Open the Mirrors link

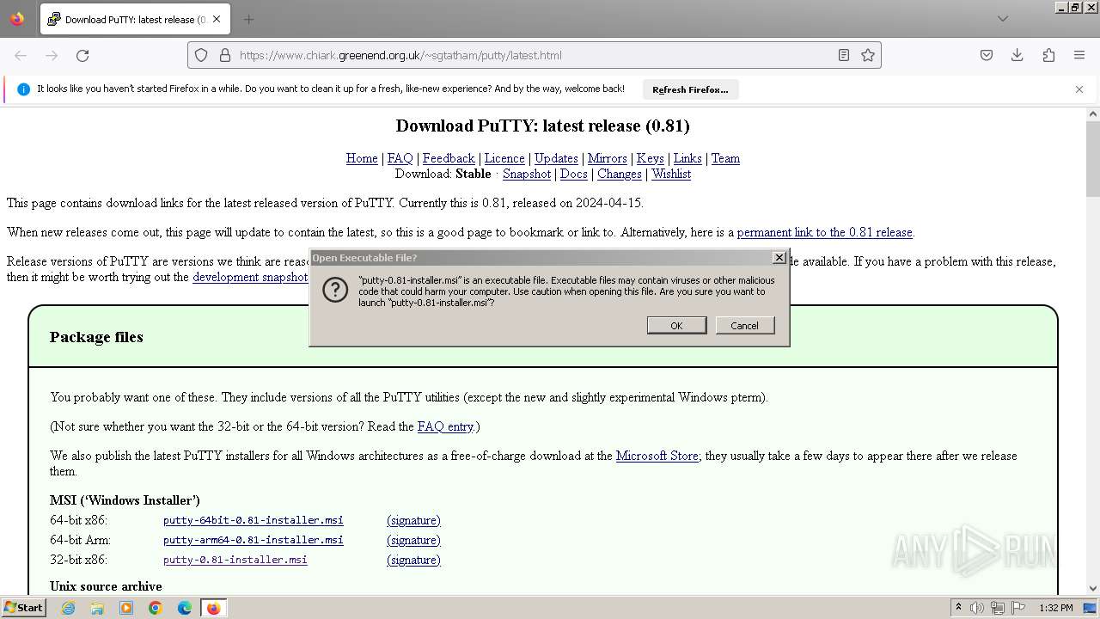(608, 158)
